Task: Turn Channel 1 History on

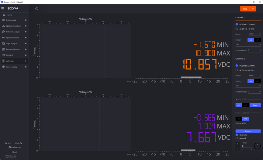Action: (x=251, y=40)
